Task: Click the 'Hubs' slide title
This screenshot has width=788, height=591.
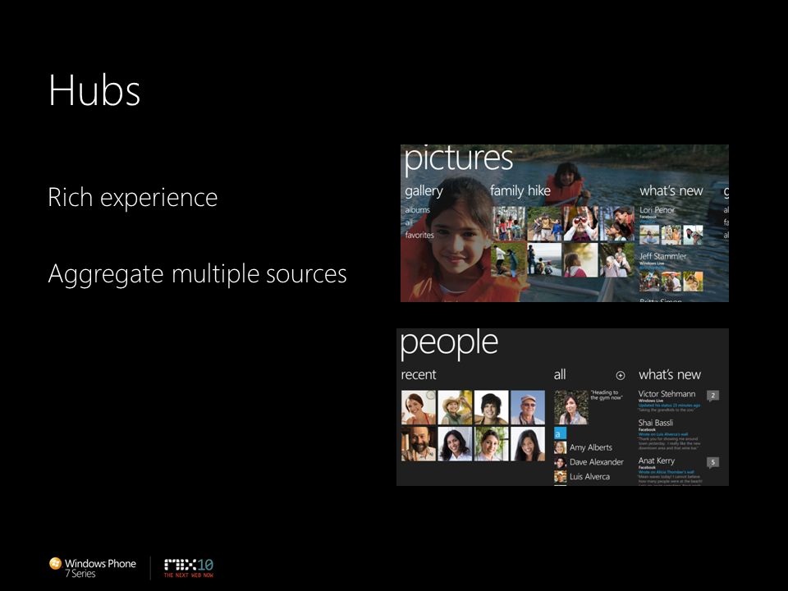Action: coord(94,90)
